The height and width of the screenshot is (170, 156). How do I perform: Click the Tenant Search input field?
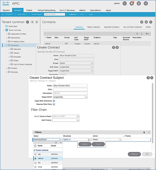tap(54, 14)
